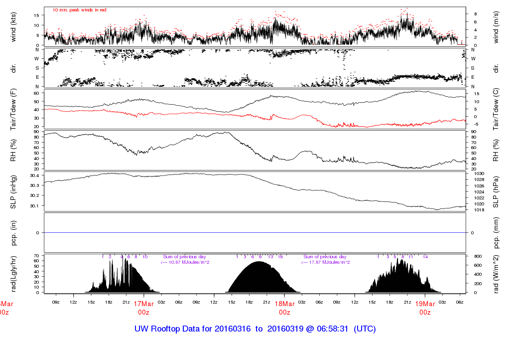Click the 'wind (m/s)' axis label

(496, 27)
